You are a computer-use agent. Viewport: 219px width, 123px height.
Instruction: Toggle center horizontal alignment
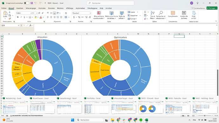(x=51, y=17)
